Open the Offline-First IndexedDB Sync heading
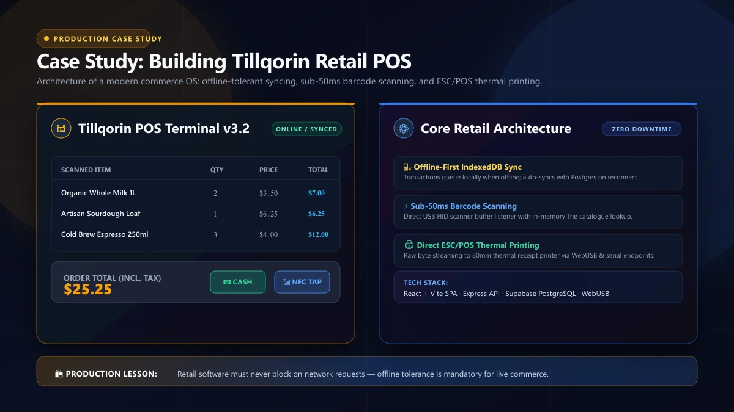This screenshot has width=734, height=412. point(467,167)
